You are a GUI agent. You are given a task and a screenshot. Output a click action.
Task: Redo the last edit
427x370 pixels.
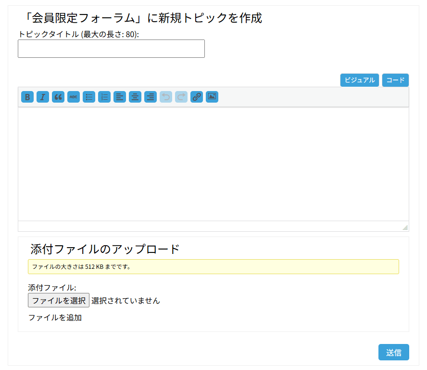[x=181, y=97]
